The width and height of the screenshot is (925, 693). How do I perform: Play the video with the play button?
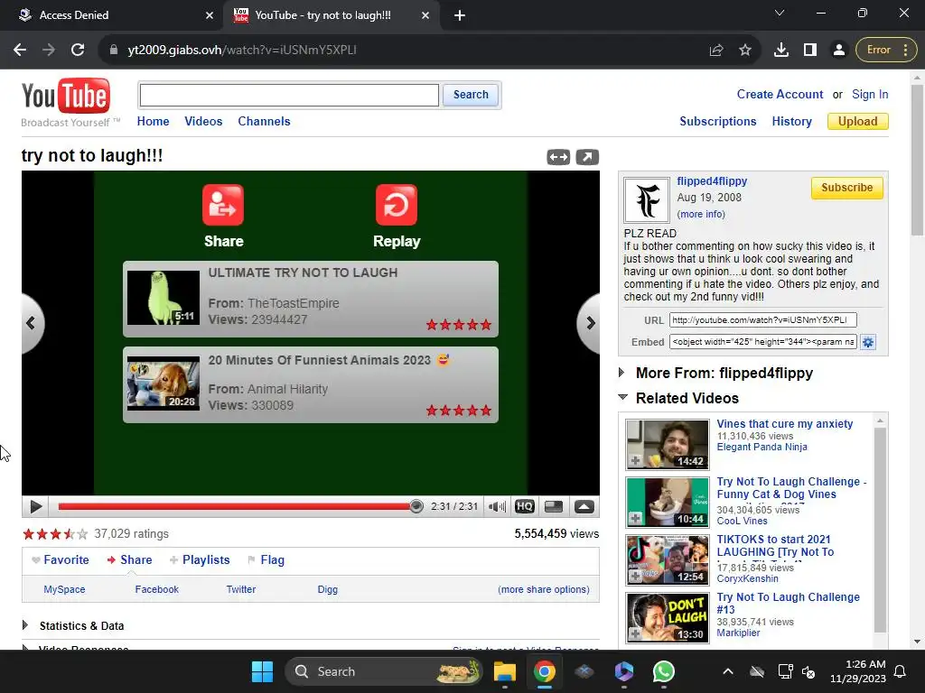tap(35, 506)
